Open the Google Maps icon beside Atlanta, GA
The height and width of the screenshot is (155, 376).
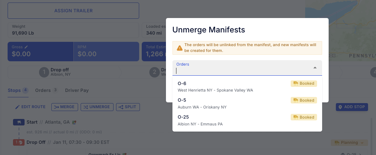[x=74, y=123]
